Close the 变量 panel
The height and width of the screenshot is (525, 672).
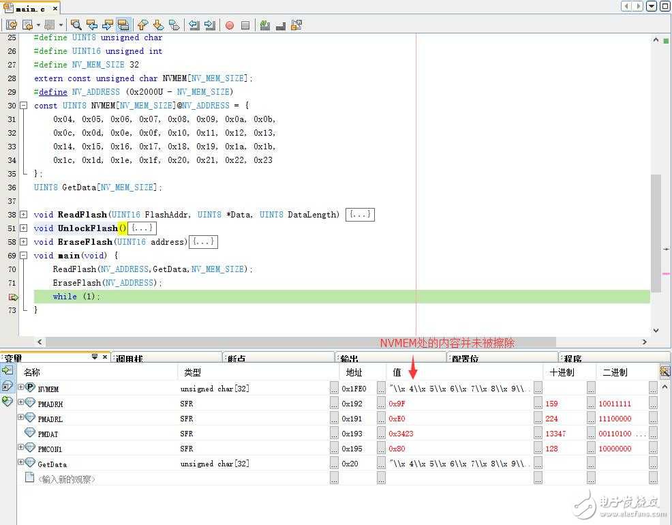(x=105, y=357)
